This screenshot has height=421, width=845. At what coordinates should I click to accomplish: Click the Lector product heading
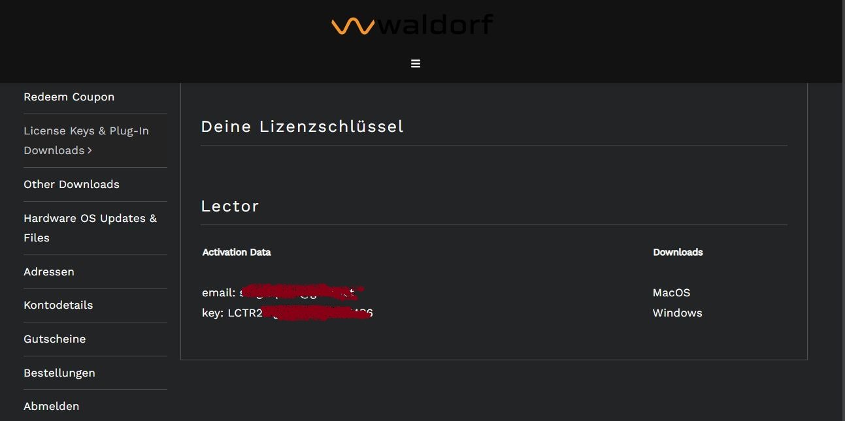tap(230, 206)
